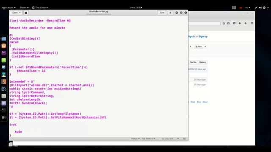Place cursor on the $win line of code
The image size is (271, 152).
click(18, 132)
